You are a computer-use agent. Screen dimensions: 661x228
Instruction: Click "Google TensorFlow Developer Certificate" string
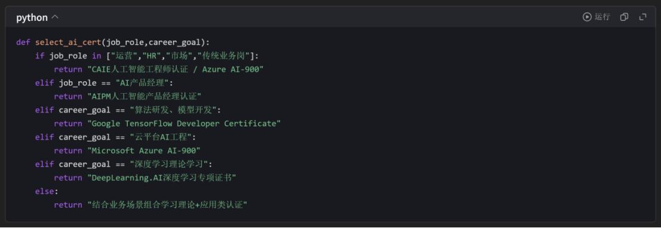[x=185, y=124]
